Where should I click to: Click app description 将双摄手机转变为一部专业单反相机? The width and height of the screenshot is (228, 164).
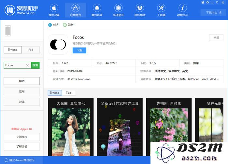(94, 43)
